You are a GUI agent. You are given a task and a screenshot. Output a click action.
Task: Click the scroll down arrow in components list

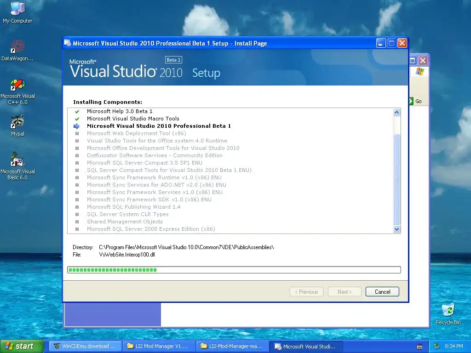[x=396, y=229]
